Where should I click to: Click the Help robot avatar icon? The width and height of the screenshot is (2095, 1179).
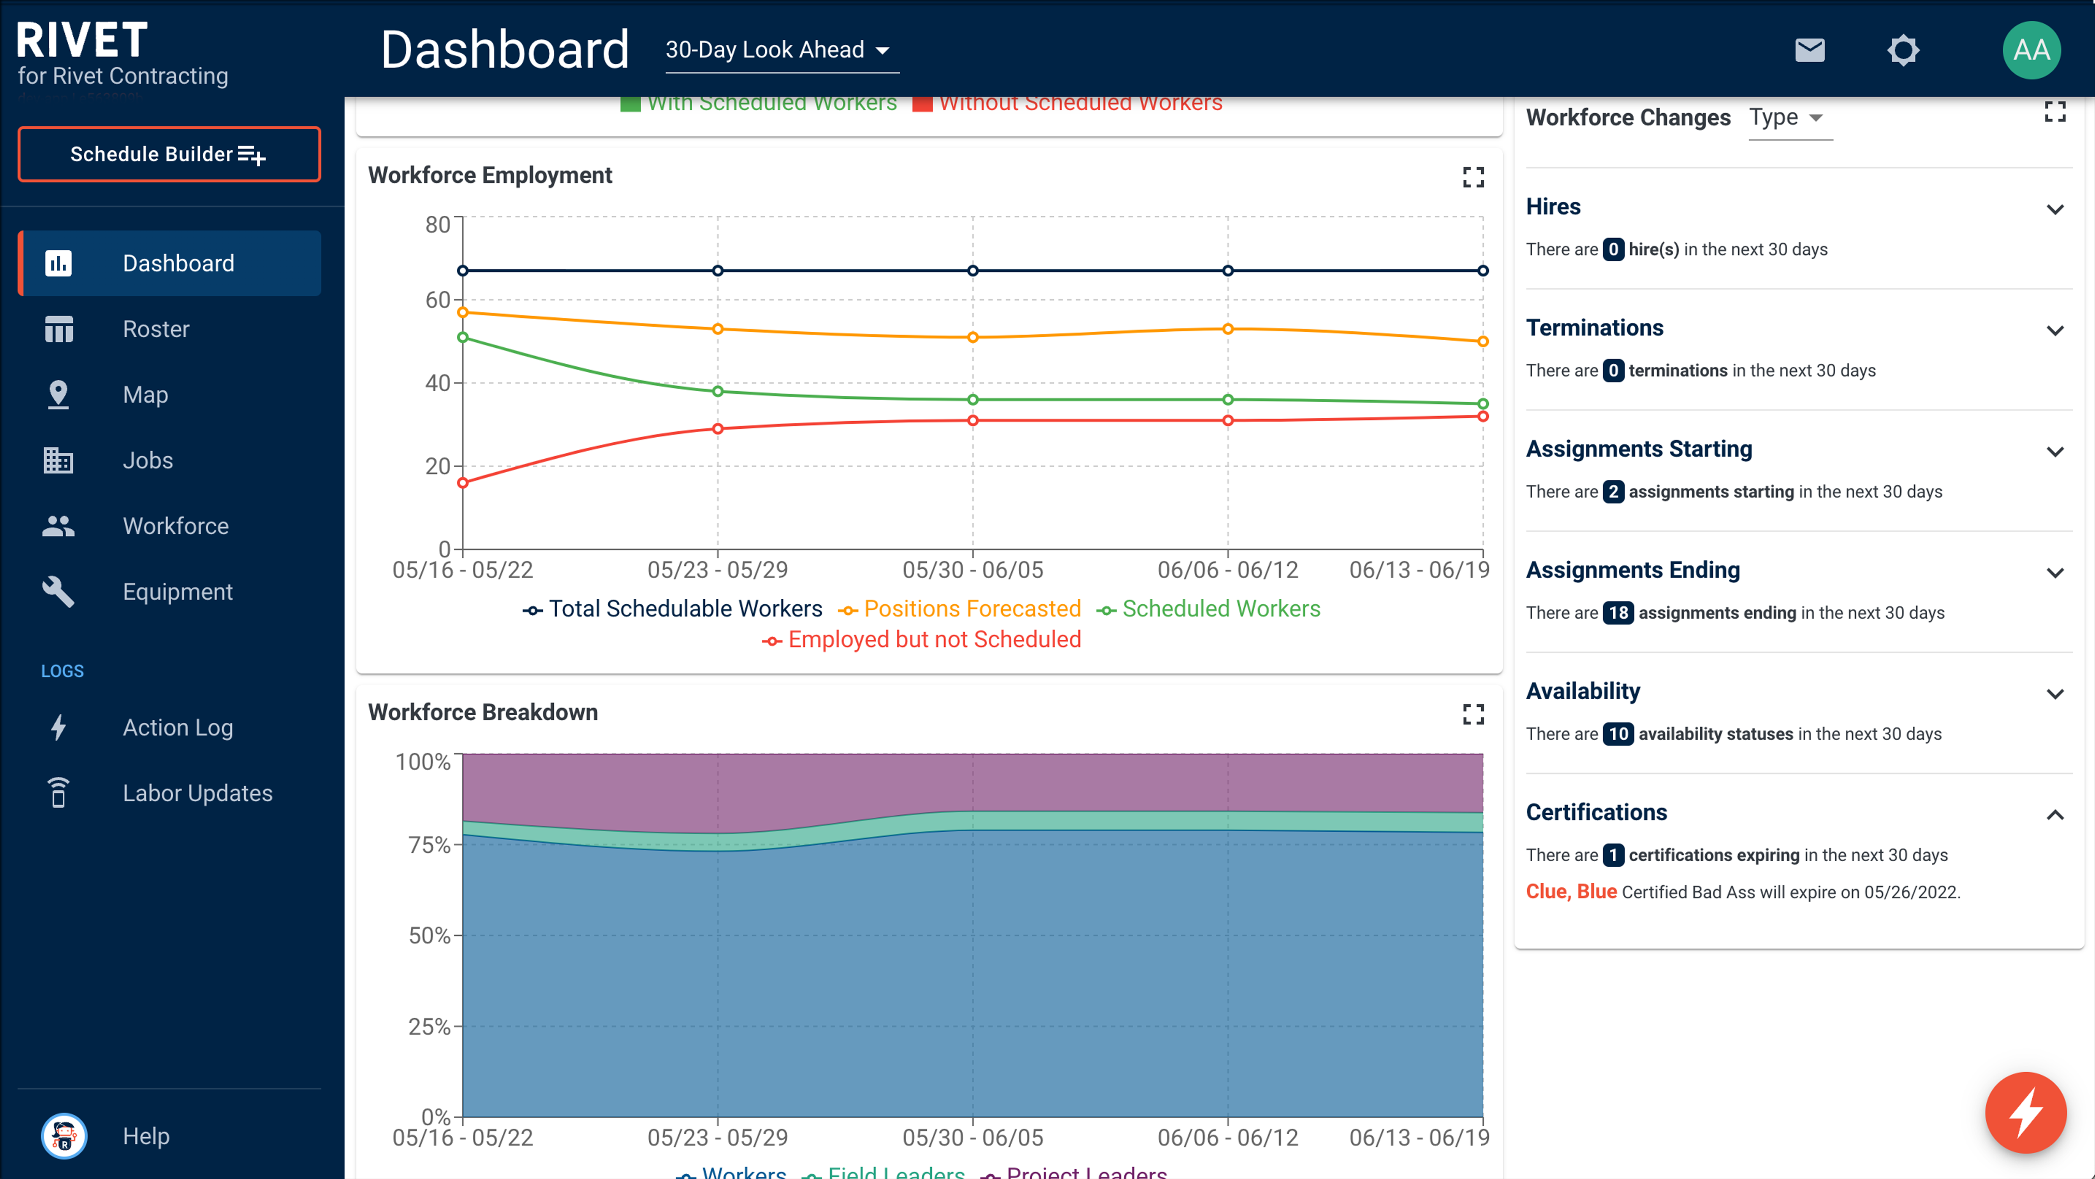[x=63, y=1136]
